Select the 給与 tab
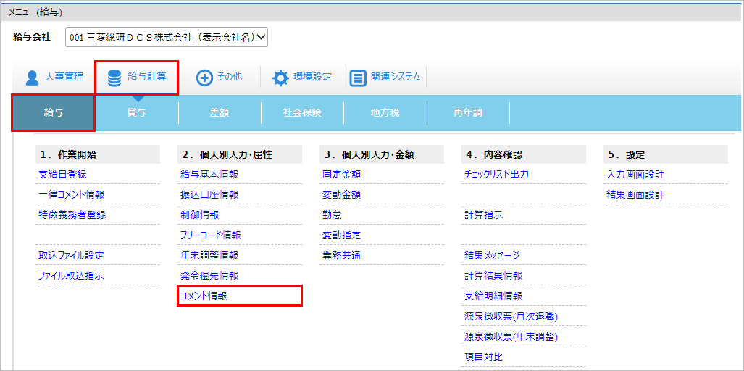 54,113
